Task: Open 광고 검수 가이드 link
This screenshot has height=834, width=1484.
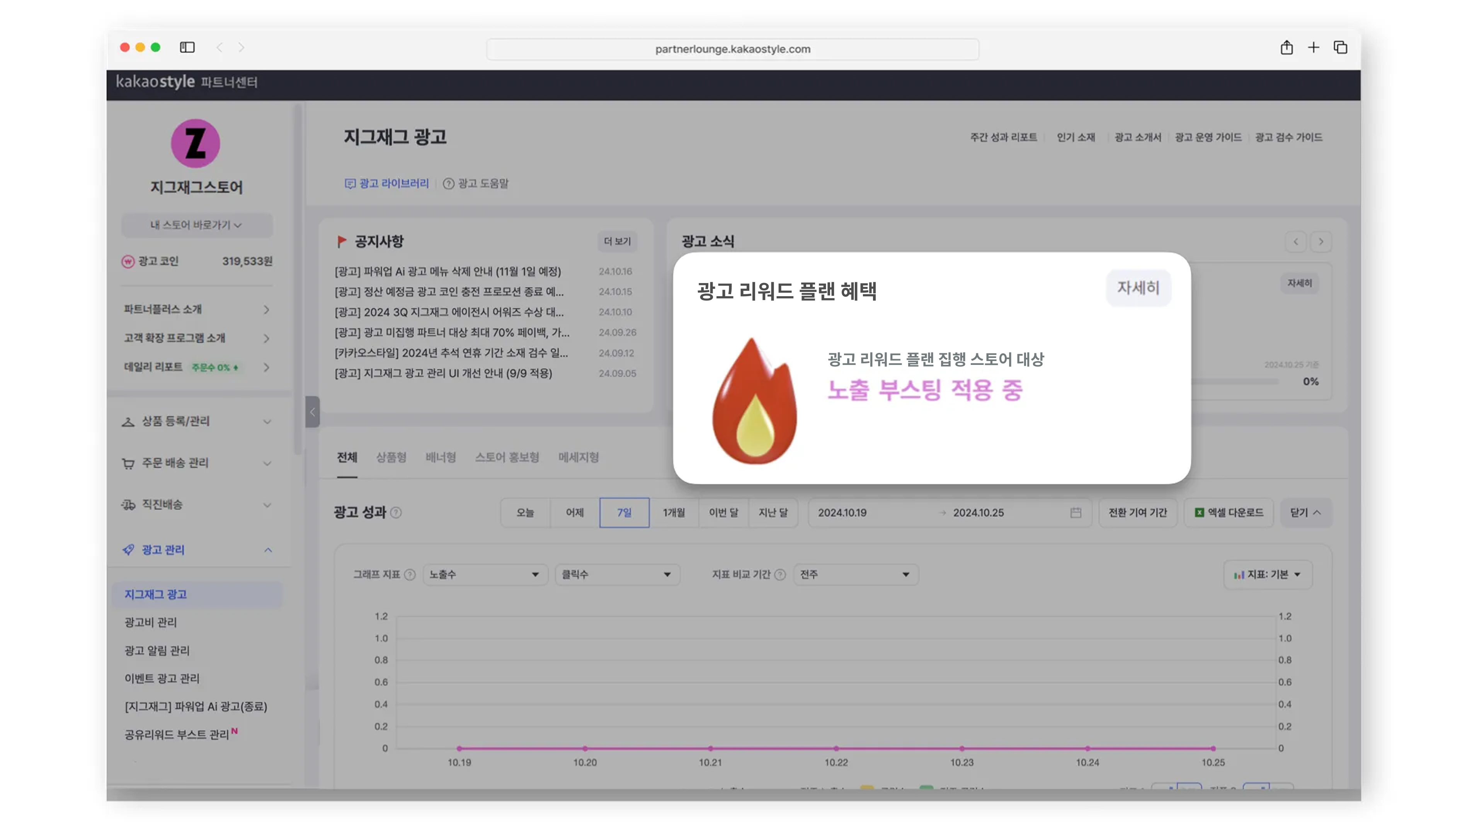Action: click(1289, 137)
